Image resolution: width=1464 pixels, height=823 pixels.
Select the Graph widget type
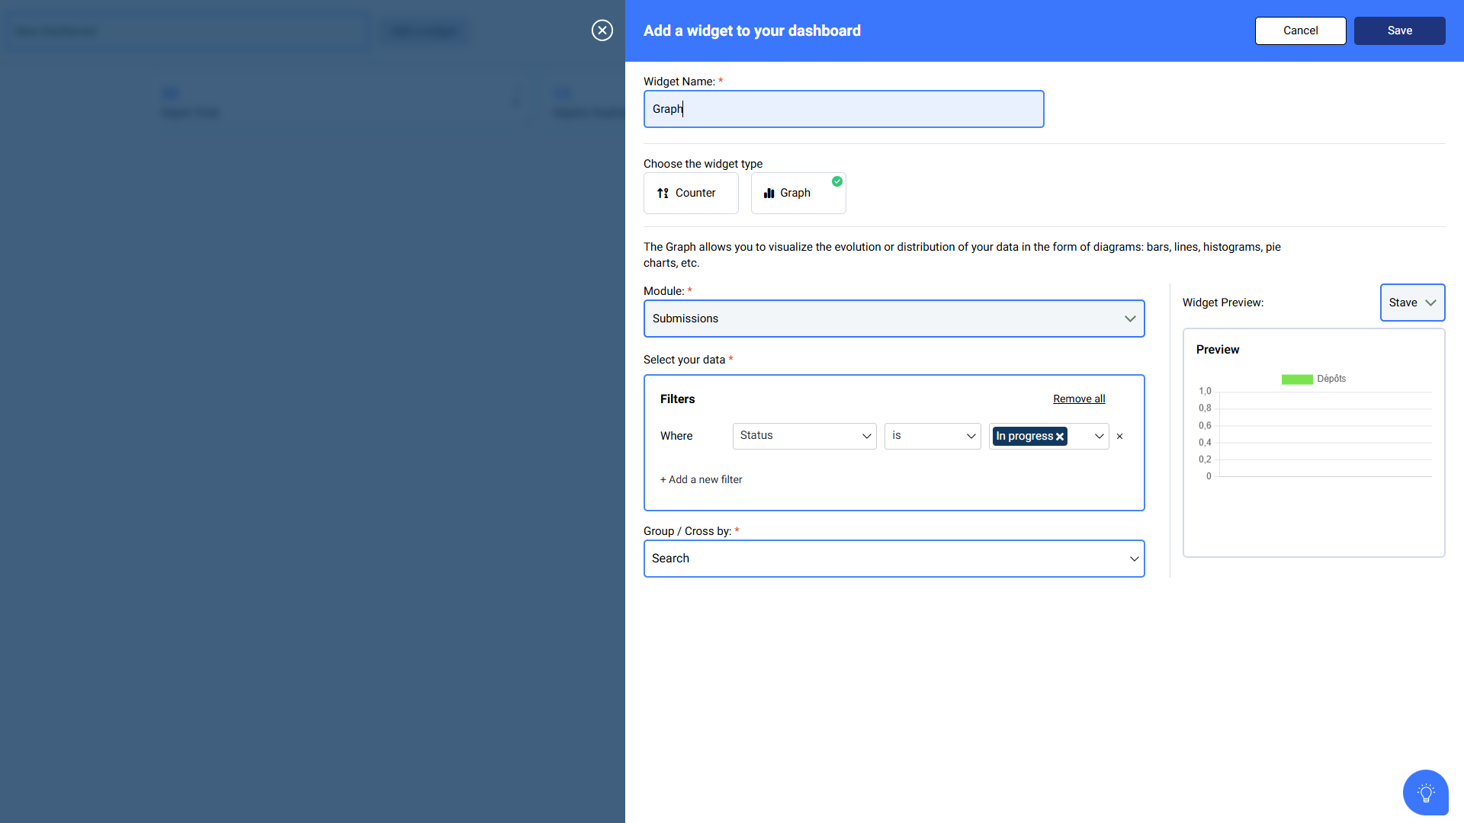pyautogui.click(x=798, y=194)
